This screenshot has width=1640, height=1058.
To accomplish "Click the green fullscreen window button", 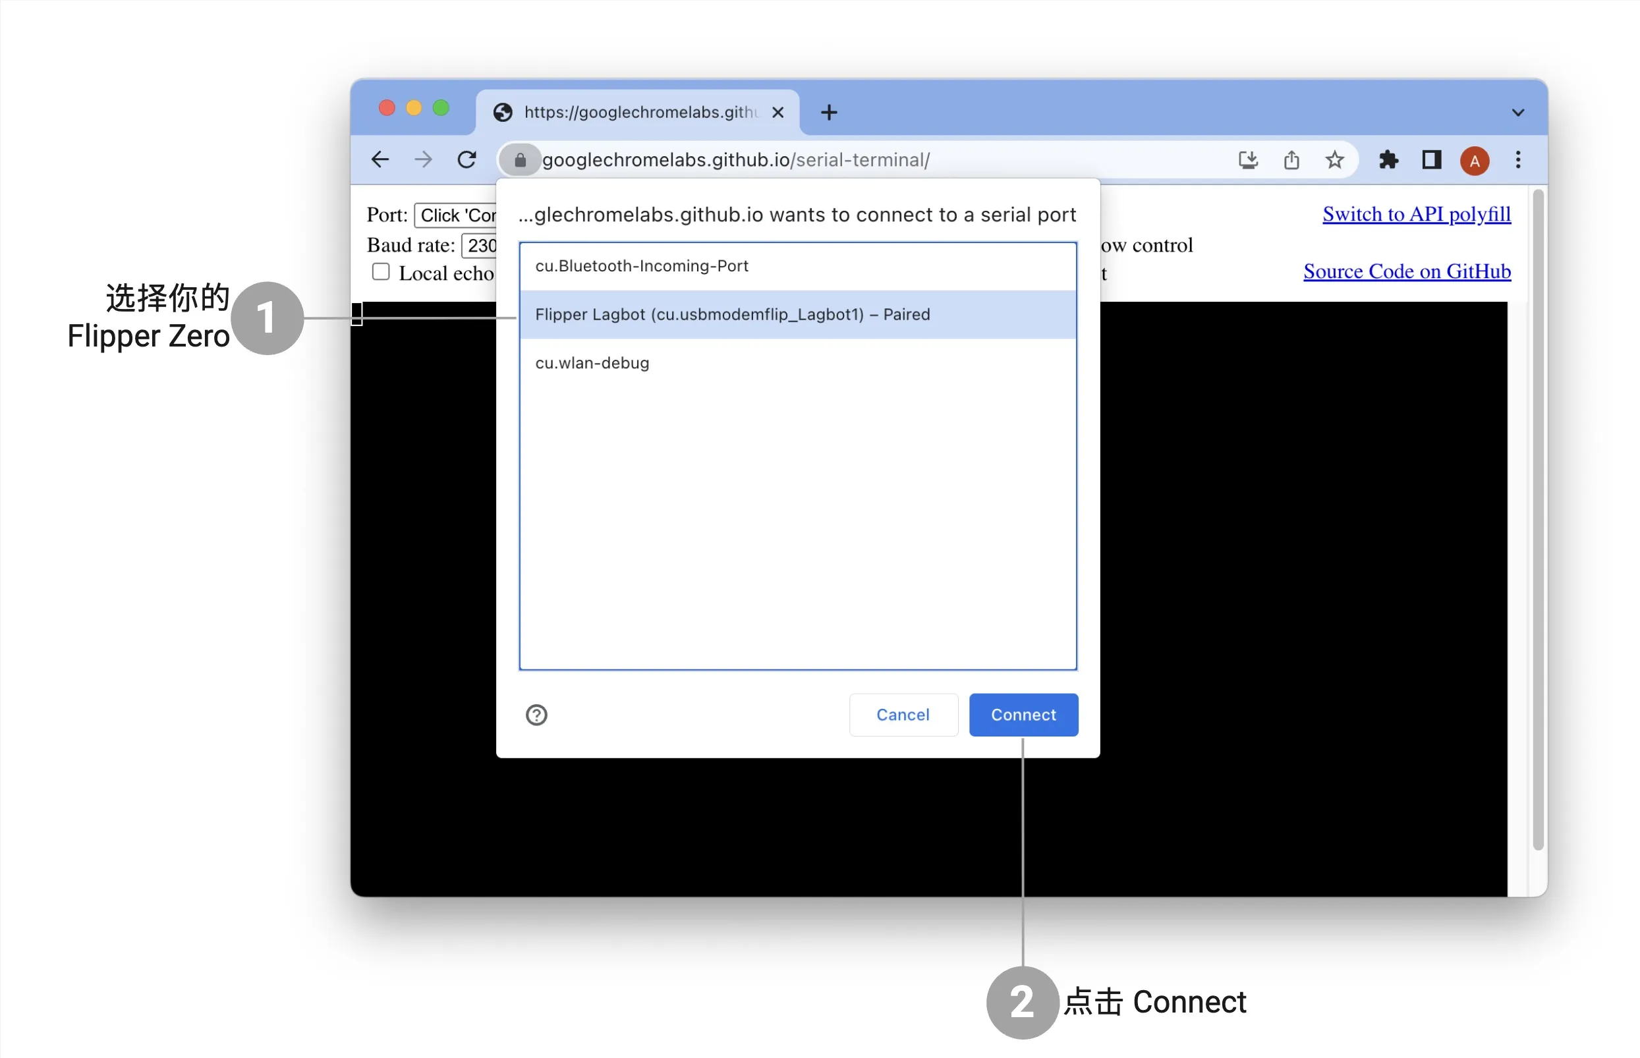I will tap(441, 108).
